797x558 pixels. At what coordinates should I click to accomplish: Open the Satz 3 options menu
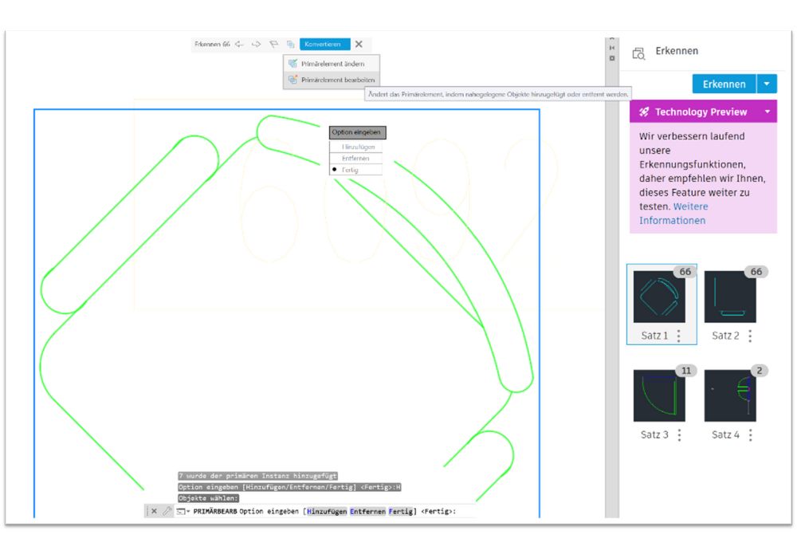pyautogui.click(x=678, y=434)
